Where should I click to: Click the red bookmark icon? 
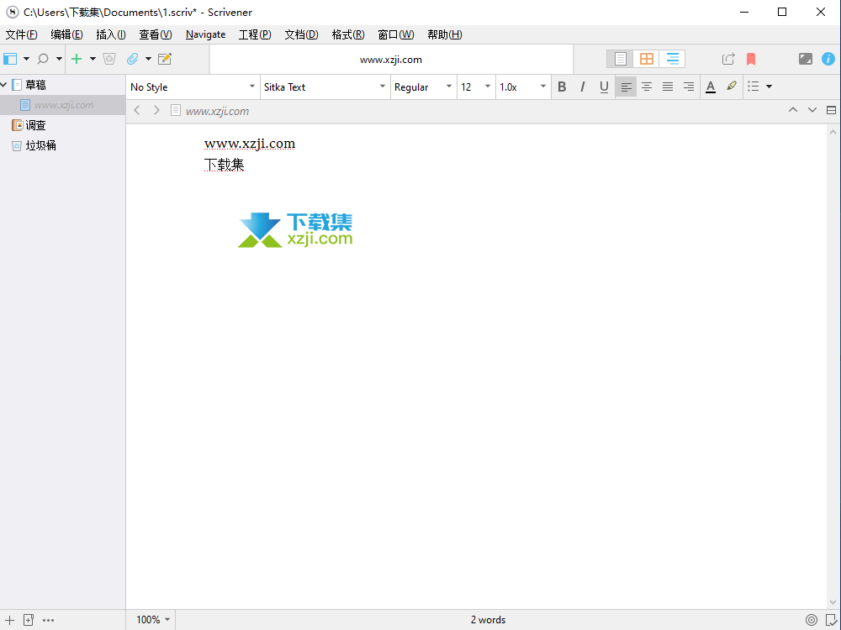751,59
